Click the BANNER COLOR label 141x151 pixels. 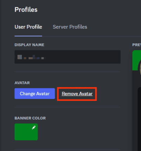(x=30, y=118)
